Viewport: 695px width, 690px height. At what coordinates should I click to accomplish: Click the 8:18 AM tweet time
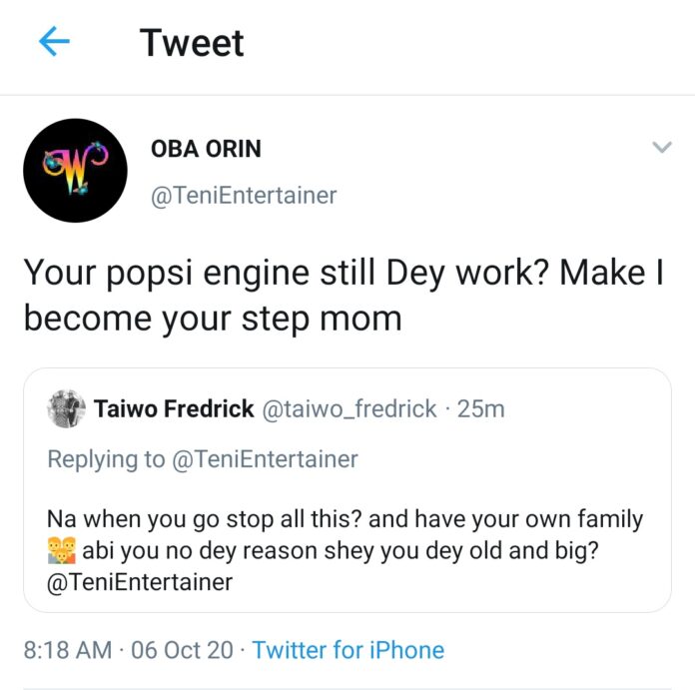click(x=68, y=650)
